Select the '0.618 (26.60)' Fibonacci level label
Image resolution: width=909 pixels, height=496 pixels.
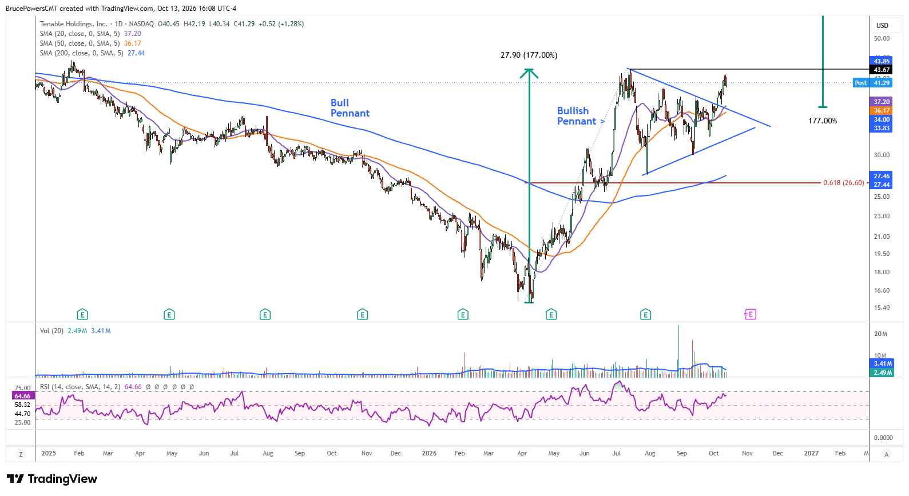pos(844,183)
